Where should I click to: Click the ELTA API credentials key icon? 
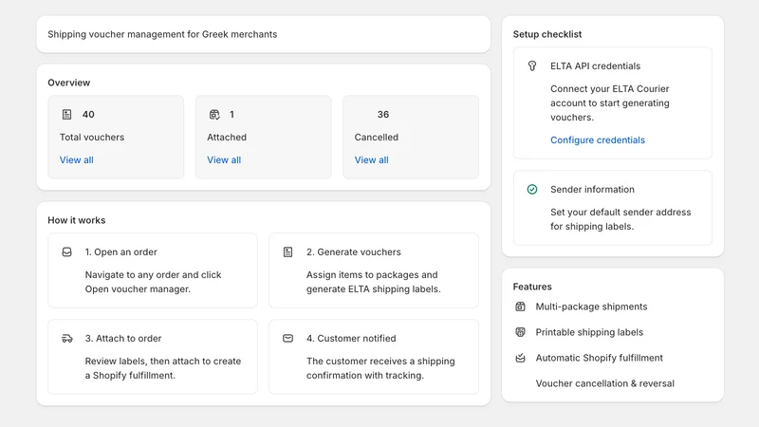532,65
